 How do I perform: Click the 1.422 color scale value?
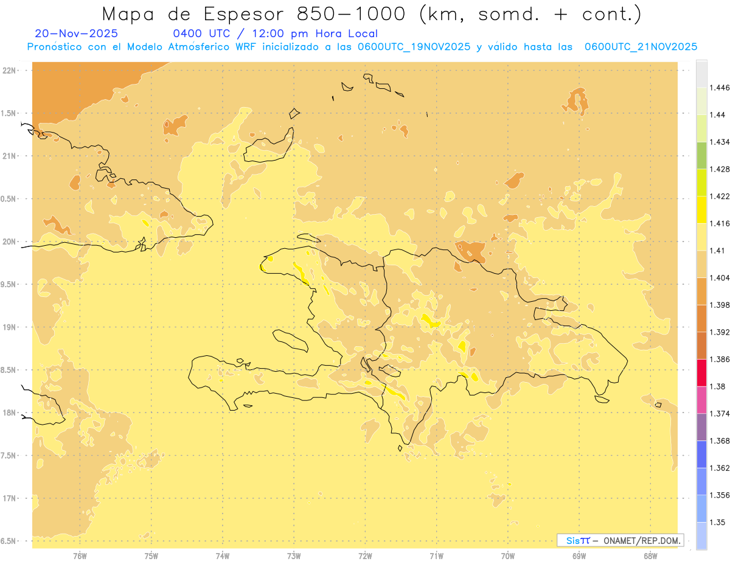[x=720, y=197]
